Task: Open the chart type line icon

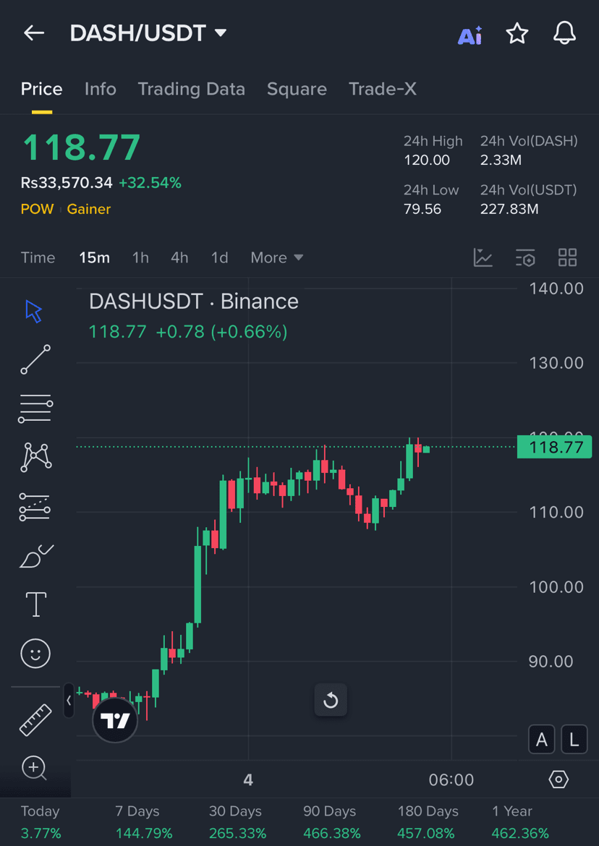Action: click(483, 258)
